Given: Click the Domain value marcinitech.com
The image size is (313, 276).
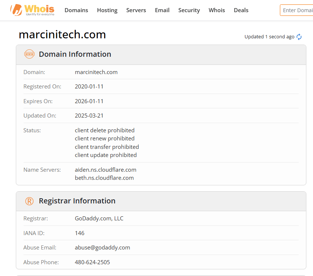Looking at the screenshot, I should point(96,72).
